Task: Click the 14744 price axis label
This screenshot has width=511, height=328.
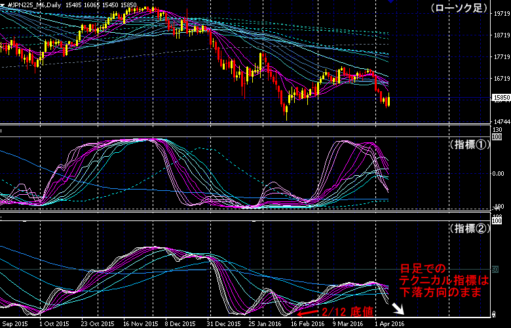Action: point(502,122)
